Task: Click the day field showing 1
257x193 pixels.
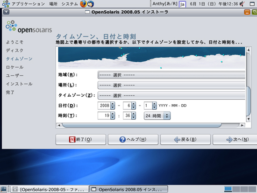Action: tap(148, 106)
